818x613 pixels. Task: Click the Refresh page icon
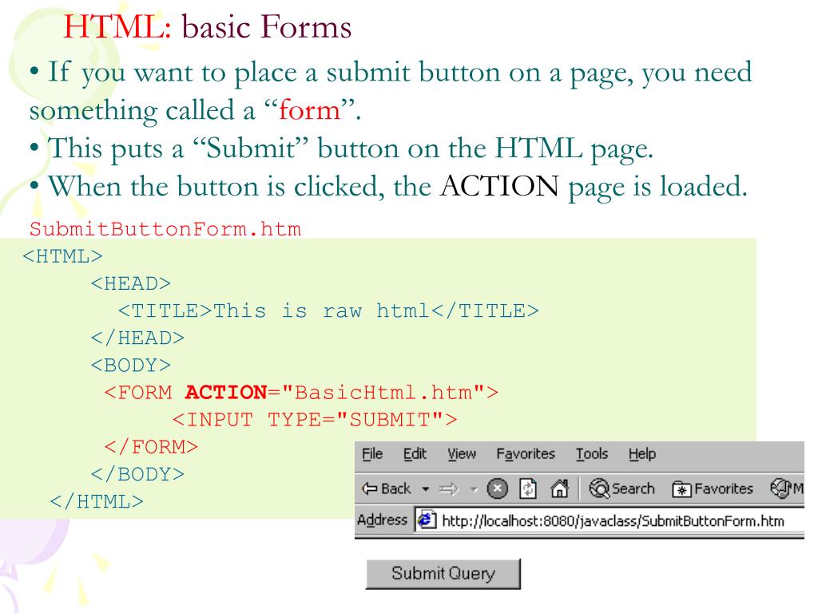point(528,489)
